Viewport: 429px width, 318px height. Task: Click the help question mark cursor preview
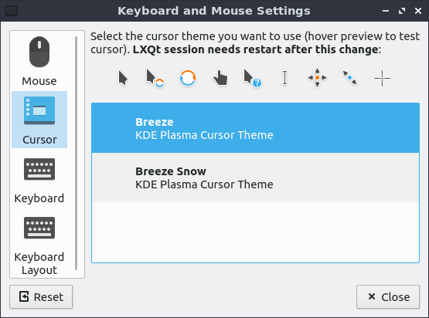coord(252,78)
